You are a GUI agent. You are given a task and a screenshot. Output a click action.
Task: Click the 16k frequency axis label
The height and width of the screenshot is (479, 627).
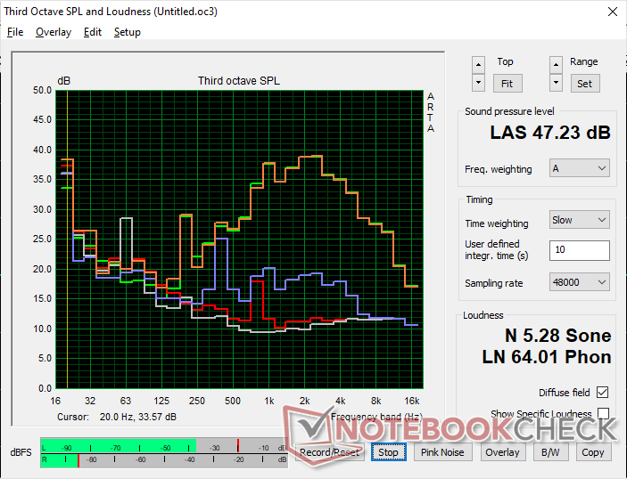pyautogui.click(x=412, y=401)
